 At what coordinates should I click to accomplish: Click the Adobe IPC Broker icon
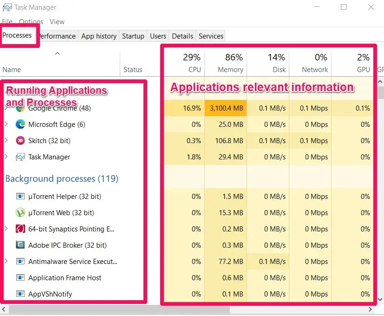click(x=20, y=245)
